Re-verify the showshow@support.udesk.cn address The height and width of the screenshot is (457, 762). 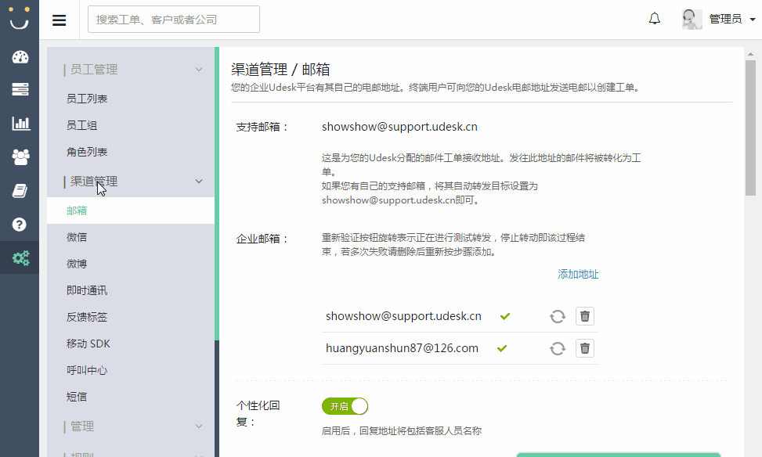[557, 316]
